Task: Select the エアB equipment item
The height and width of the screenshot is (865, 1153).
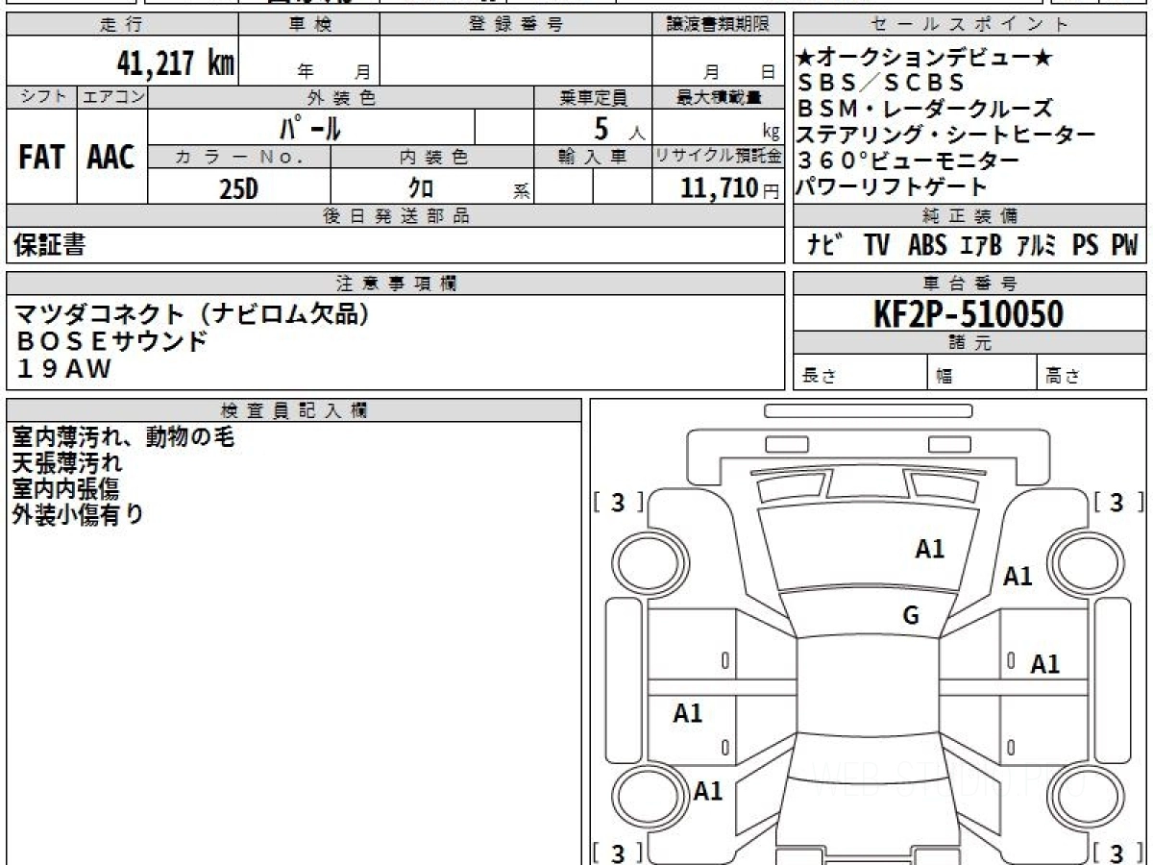Action: pyautogui.click(x=981, y=246)
